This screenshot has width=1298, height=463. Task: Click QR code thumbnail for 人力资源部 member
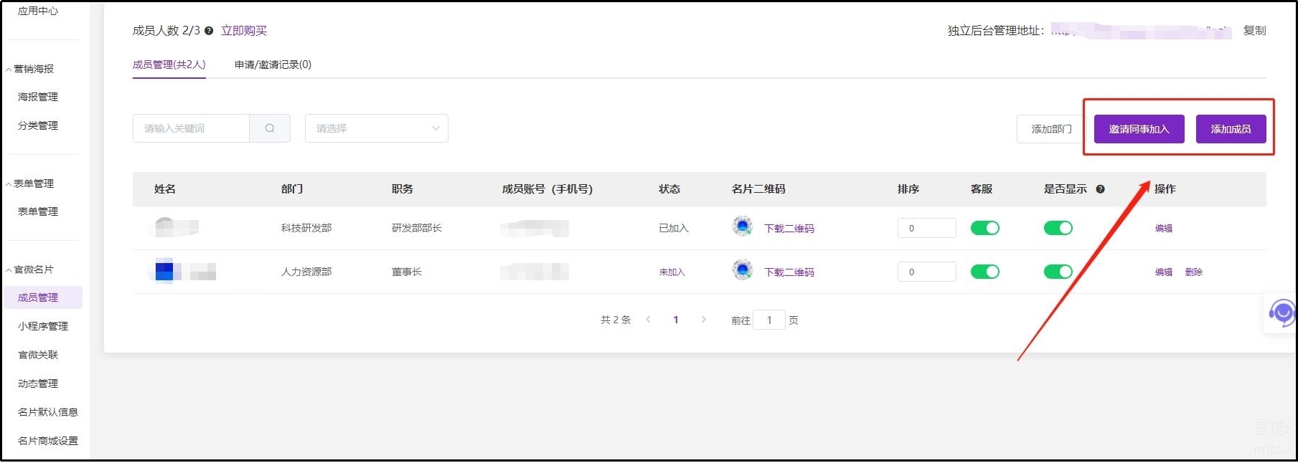(742, 271)
